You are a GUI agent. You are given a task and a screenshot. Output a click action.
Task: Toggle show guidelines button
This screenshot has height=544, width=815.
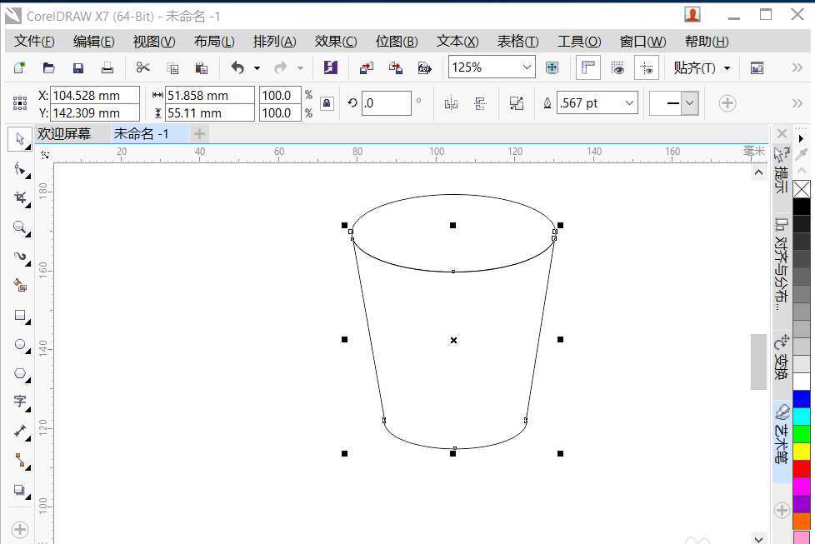click(x=647, y=68)
